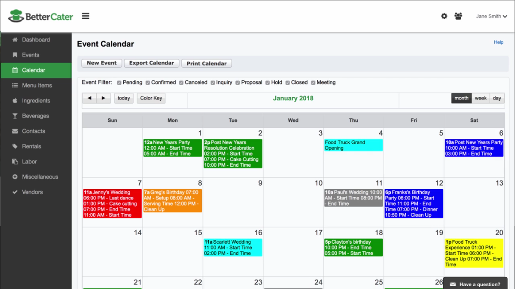Toggle the Inquiry event filter checkbox
This screenshot has width=515, height=289.
[x=213, y=83]
